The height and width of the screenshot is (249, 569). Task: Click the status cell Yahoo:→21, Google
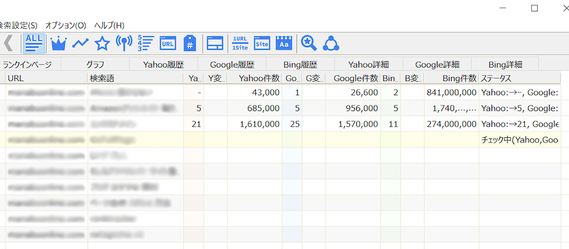pyautogui.click(x=519, y=124)
